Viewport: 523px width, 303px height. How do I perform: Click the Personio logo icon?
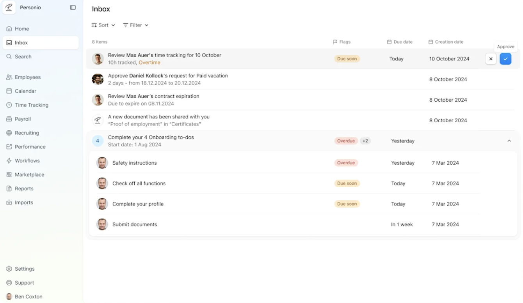tap(9, 8)
